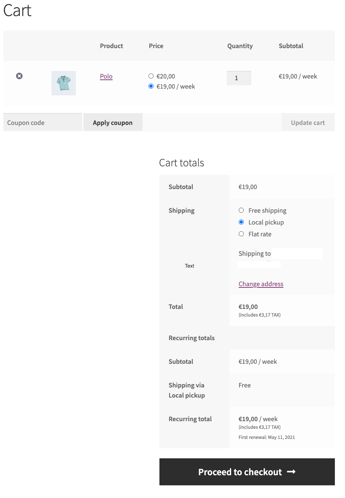The height and width of the screenshot is (498, 345).
Task: Remove the Polo product from cart
Action: [x=19, y=76]
